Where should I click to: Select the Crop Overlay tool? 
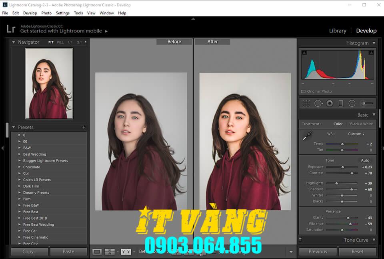(306, 103)
